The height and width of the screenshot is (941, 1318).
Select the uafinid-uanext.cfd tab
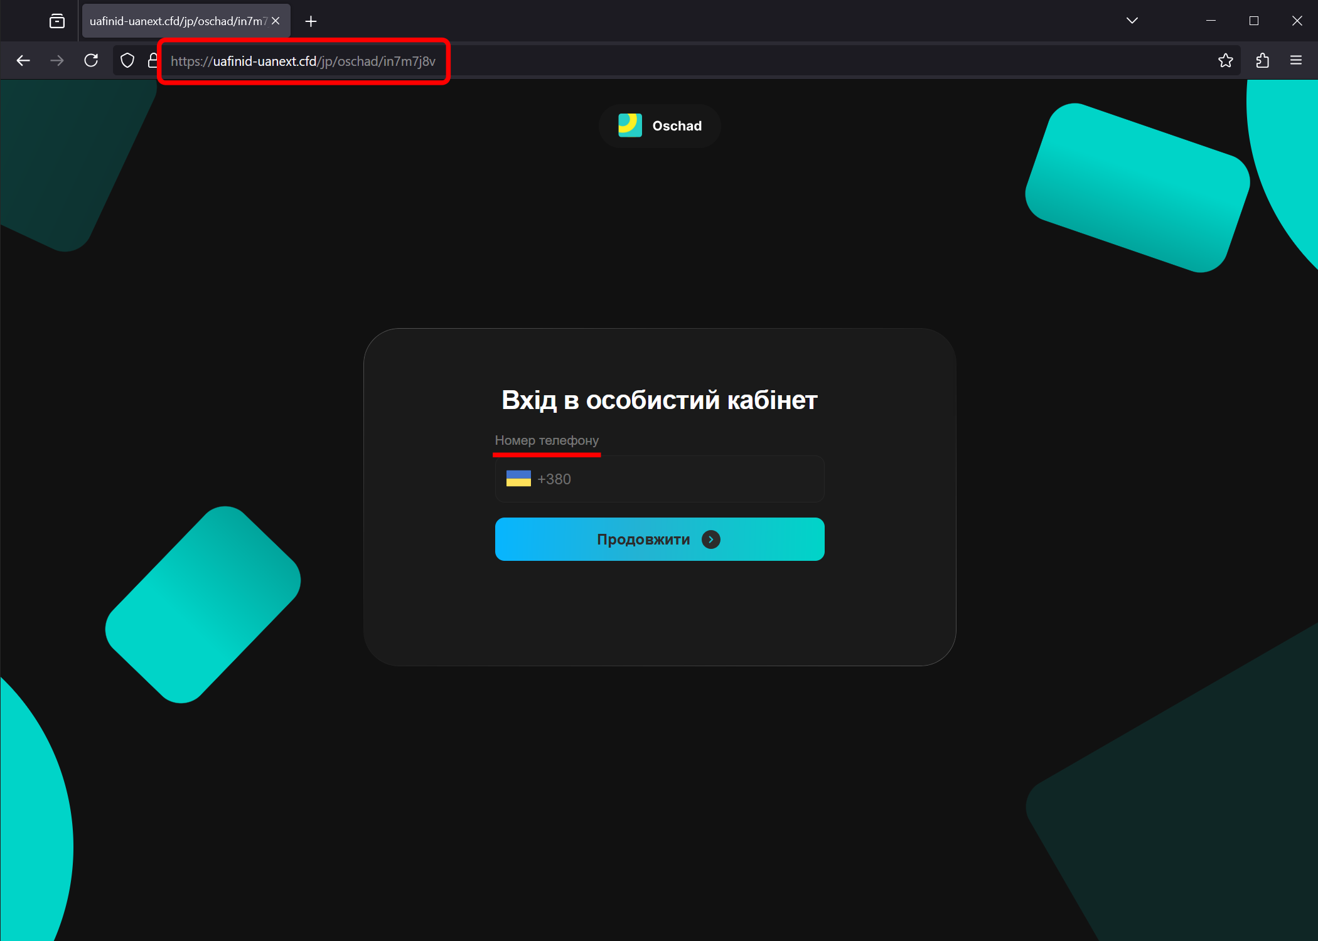tap(186, 21)
